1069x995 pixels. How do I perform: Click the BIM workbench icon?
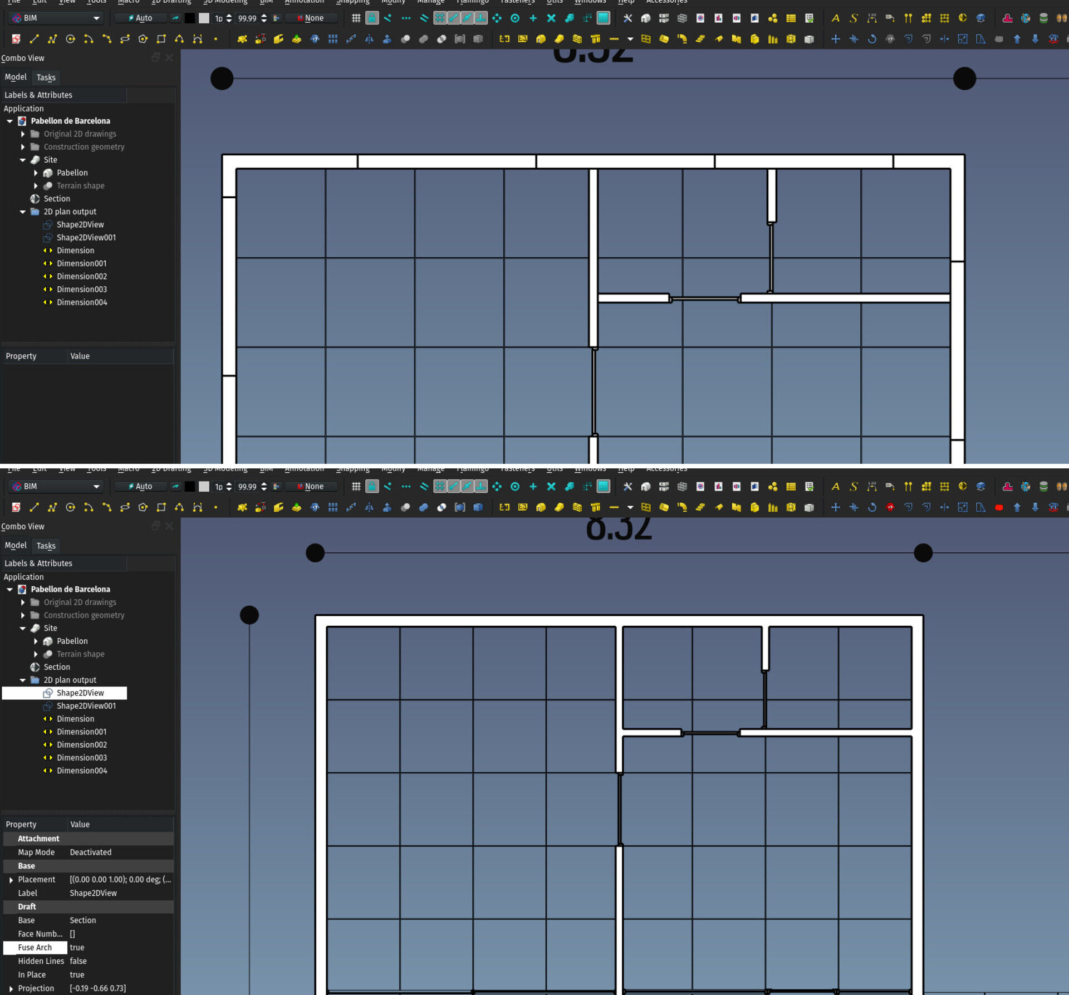coord(14,18)
